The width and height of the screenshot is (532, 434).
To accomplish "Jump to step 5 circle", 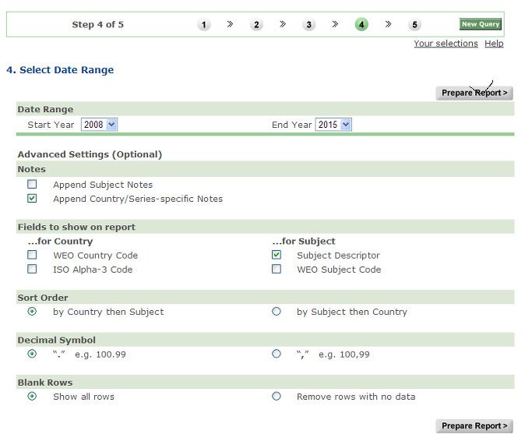I will tap(414, 24).
